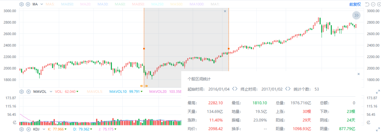Click the double-arrow scroll-to-latest button
381x133 pixels.
356,15
